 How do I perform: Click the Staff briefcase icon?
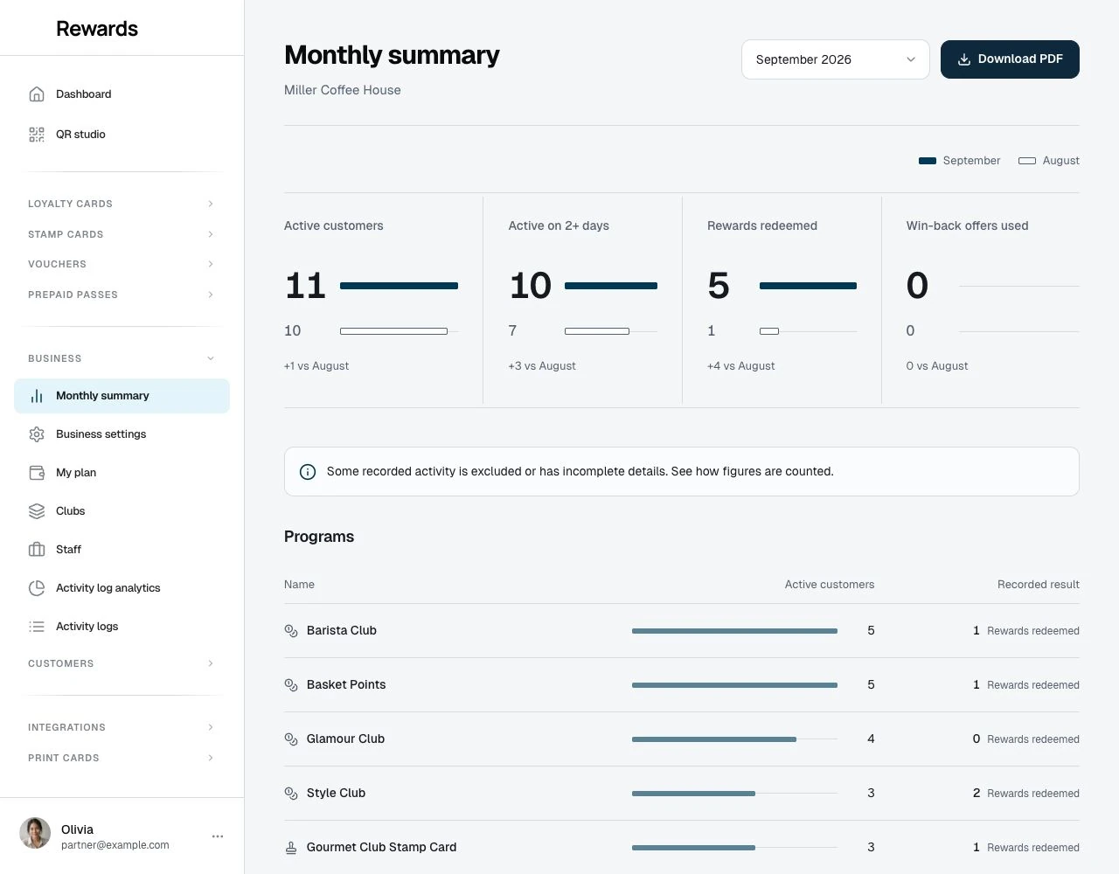pyautogui.click(x=37, y=550)
